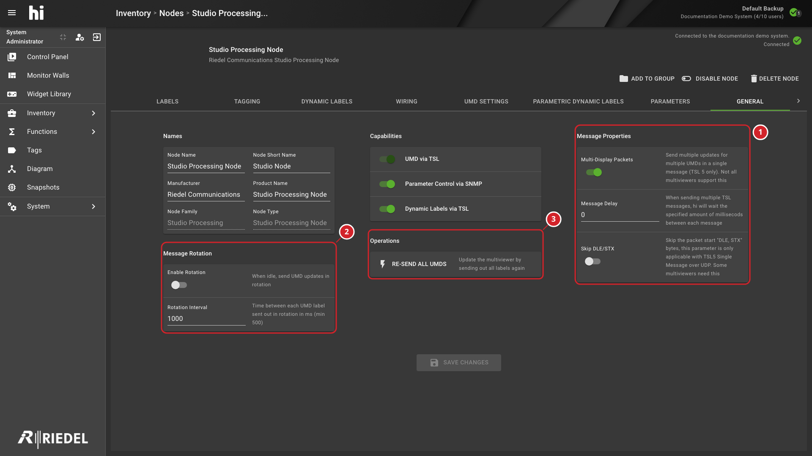Switch to the Labels tab
The height and width of the screenshot is (456, 812).
click(167, 101)
